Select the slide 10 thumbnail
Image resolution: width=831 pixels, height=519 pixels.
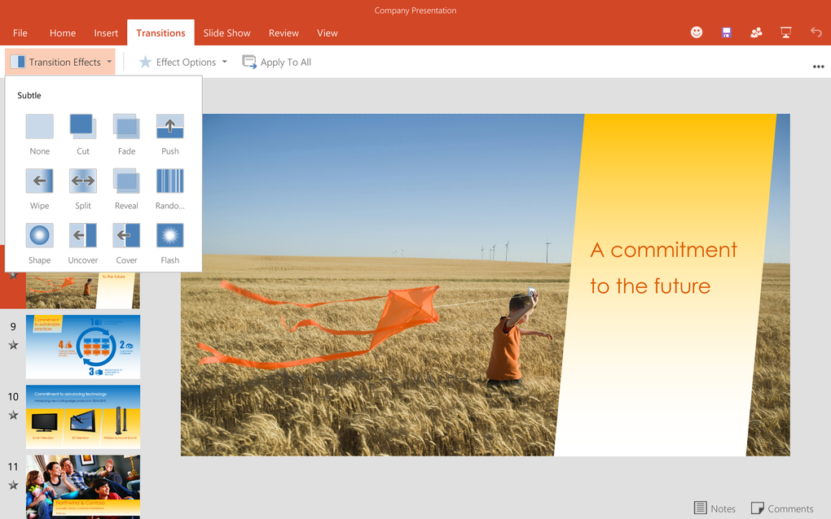[82, 416]
